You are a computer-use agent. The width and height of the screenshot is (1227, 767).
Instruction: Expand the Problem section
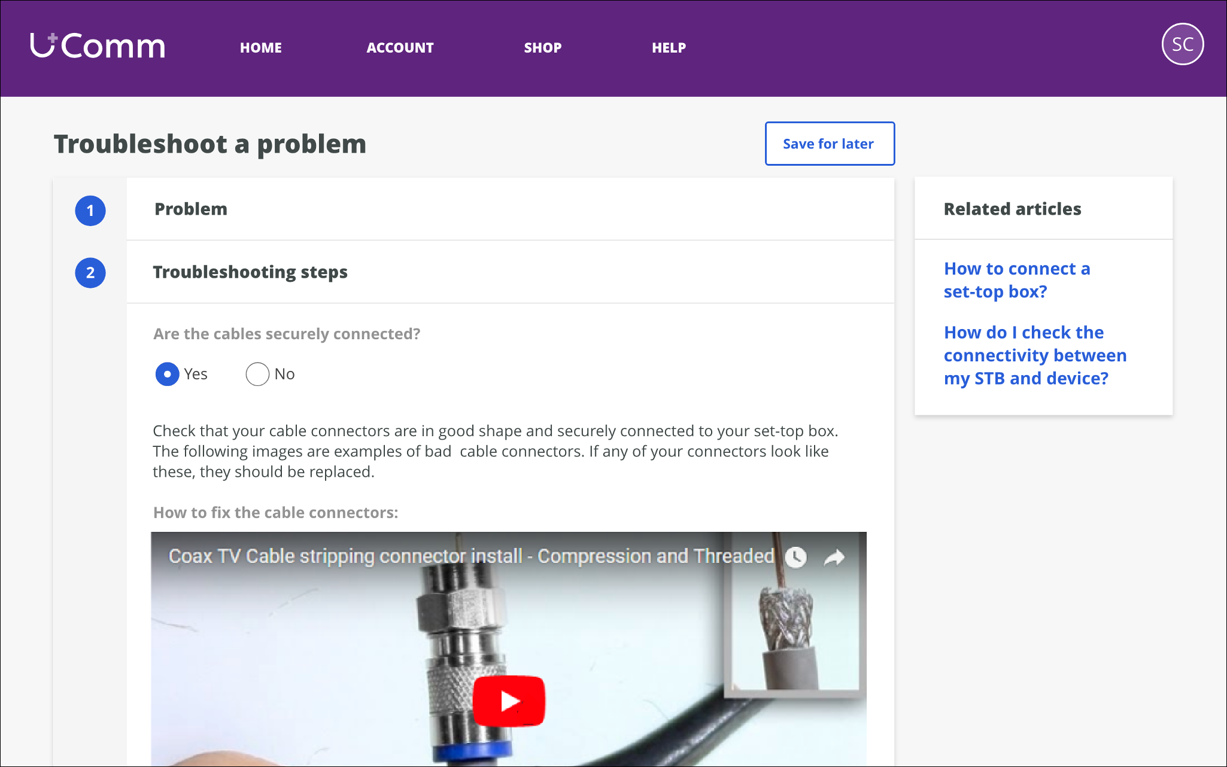(191, 209)
